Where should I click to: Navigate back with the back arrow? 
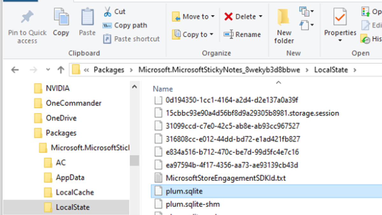pos(15,70)
